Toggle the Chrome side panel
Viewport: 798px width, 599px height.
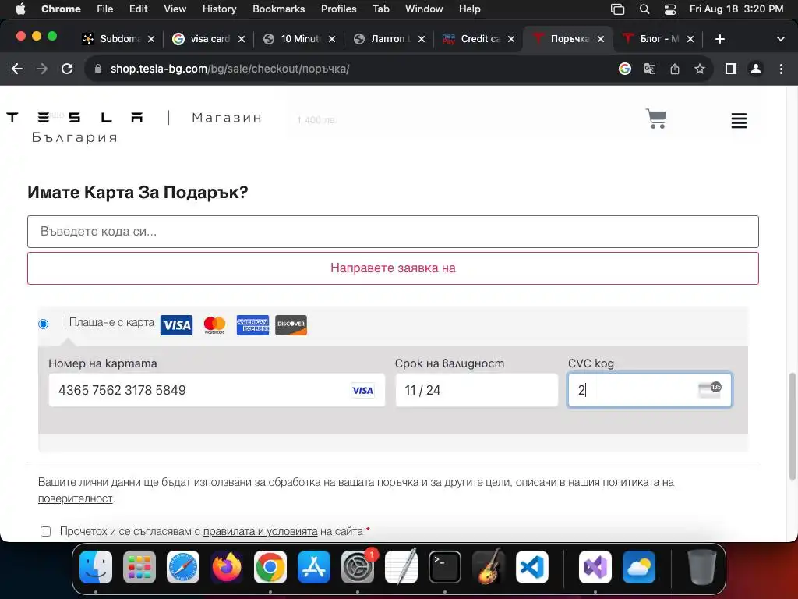pyautogui.click(x=731, y=69)
